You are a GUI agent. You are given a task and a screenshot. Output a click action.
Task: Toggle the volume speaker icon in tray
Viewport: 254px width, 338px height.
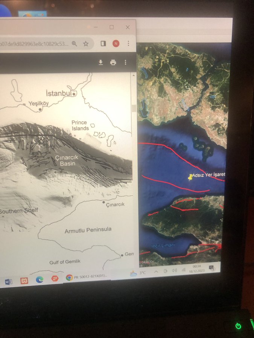coord(174,270)
